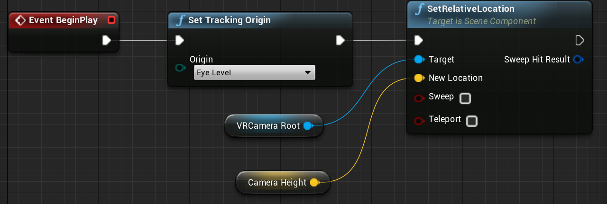607x204 pixels.
Task: Click the New Location pin label
Action: (x=456, y=78)
